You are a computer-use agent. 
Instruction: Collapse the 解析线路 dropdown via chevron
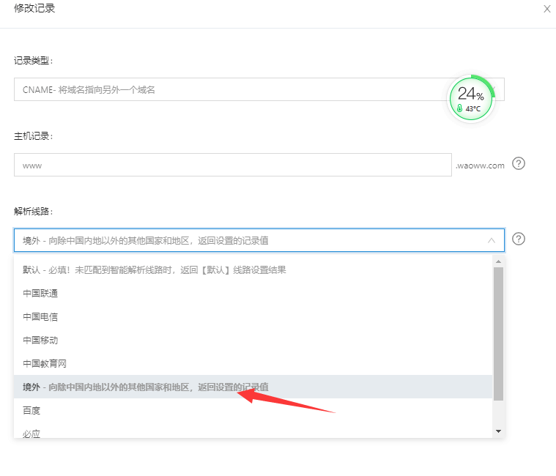(x=491, y=240)
